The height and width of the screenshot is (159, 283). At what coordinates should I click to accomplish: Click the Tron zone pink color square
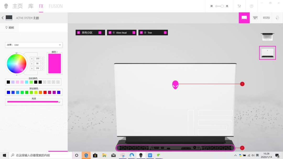(x=165, y=33)
